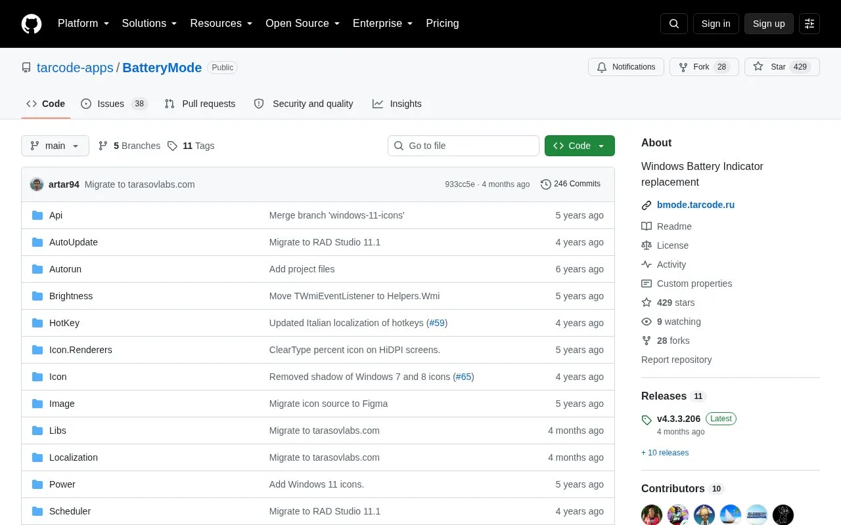Switch to the Pull requests tab

200,104
